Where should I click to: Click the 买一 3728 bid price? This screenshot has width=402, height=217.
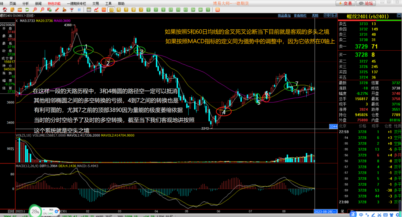(361, 55)
